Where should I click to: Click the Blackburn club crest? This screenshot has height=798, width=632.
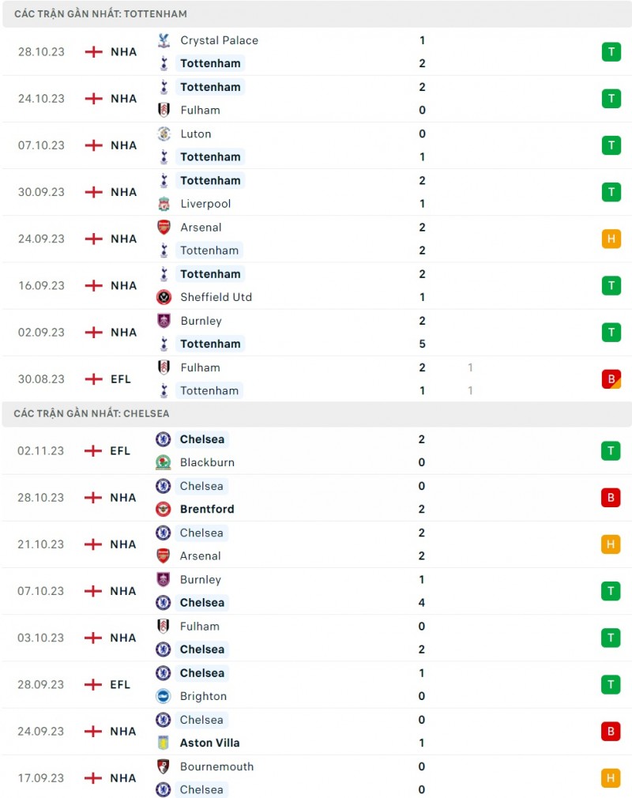164,462
